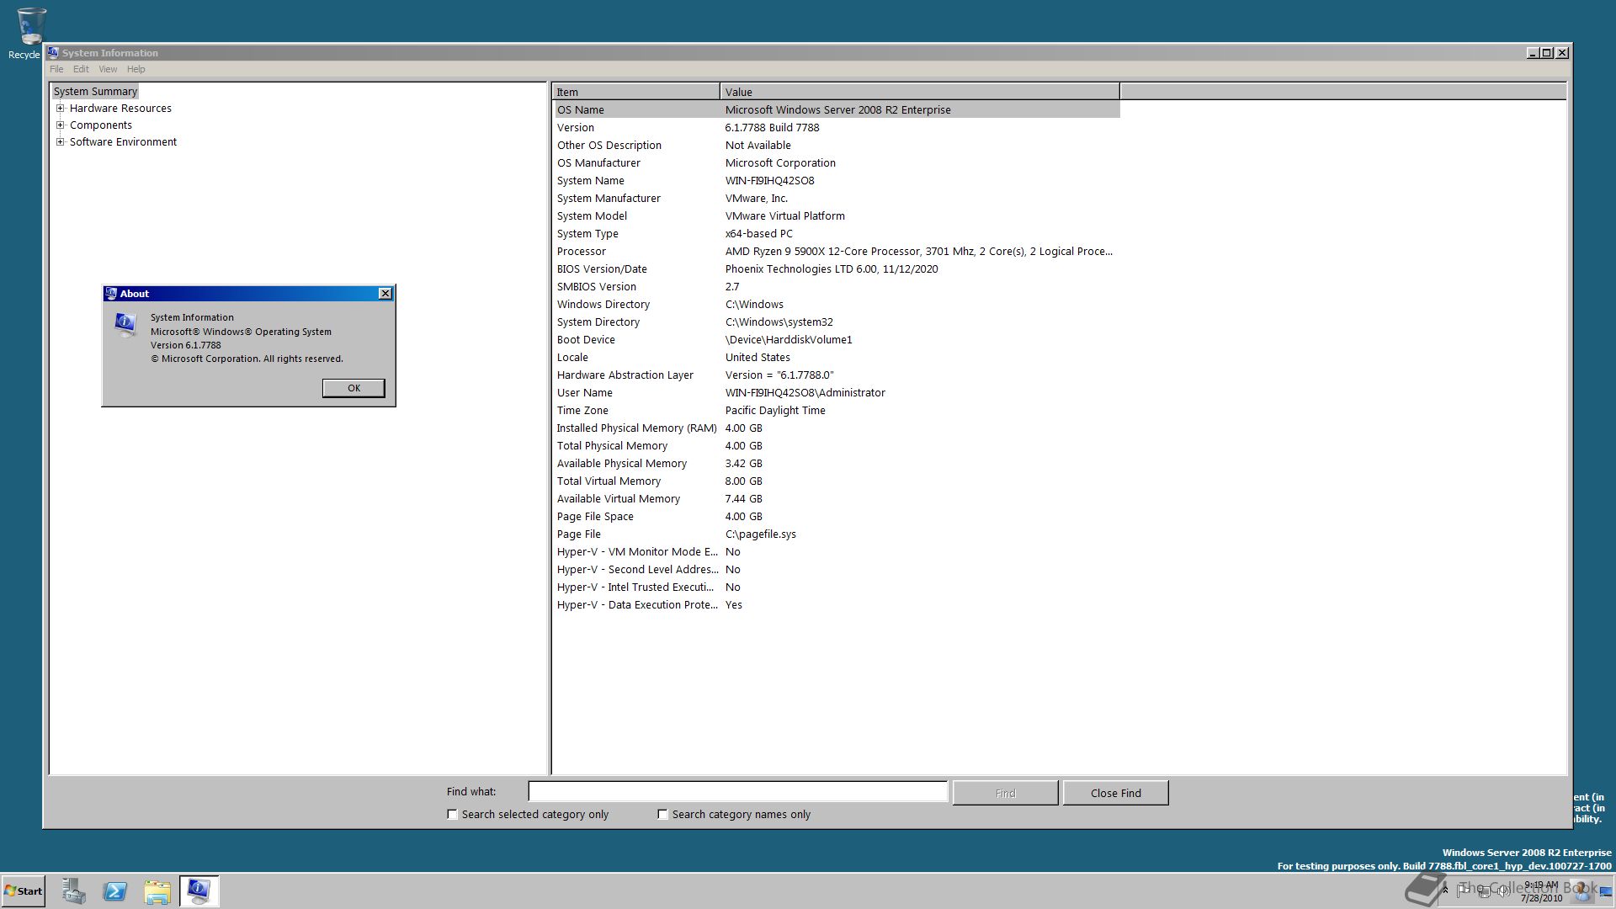This screenshot has width=1616, height=909.
Task: Select Components tree label
Action: (x=101, y=125)
